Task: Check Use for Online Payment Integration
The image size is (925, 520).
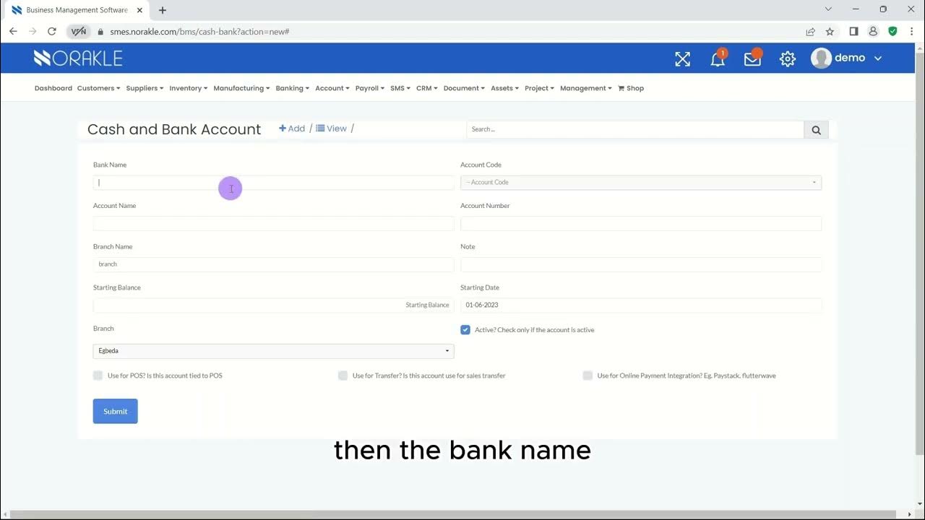Action: click(x=588, y=376)
